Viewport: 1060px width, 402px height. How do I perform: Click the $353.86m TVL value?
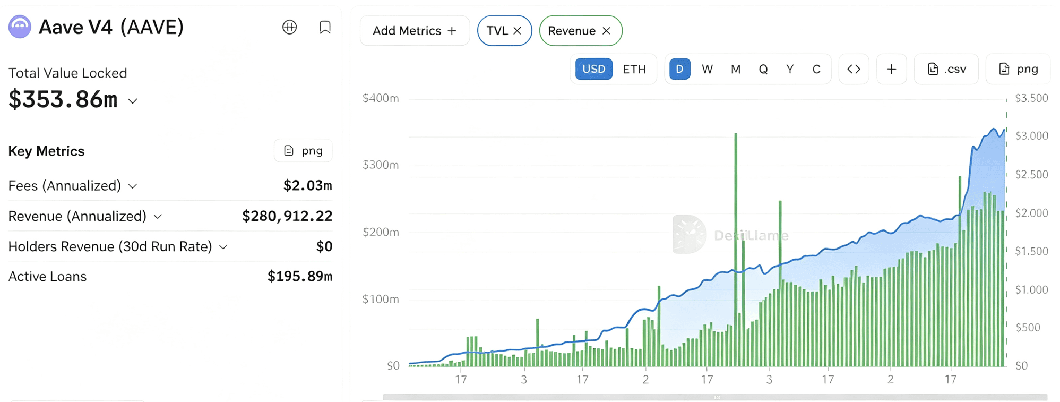coord(63,100)
